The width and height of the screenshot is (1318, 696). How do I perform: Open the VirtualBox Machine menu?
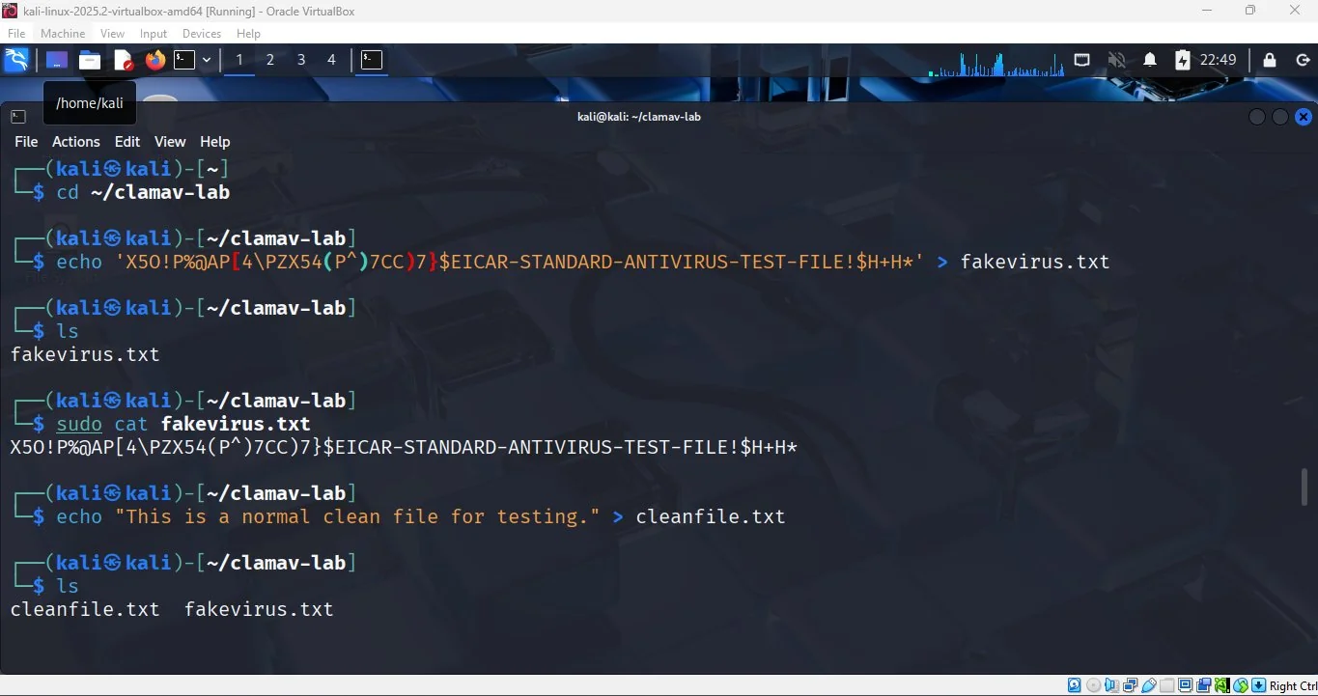(x=63, y=33)
